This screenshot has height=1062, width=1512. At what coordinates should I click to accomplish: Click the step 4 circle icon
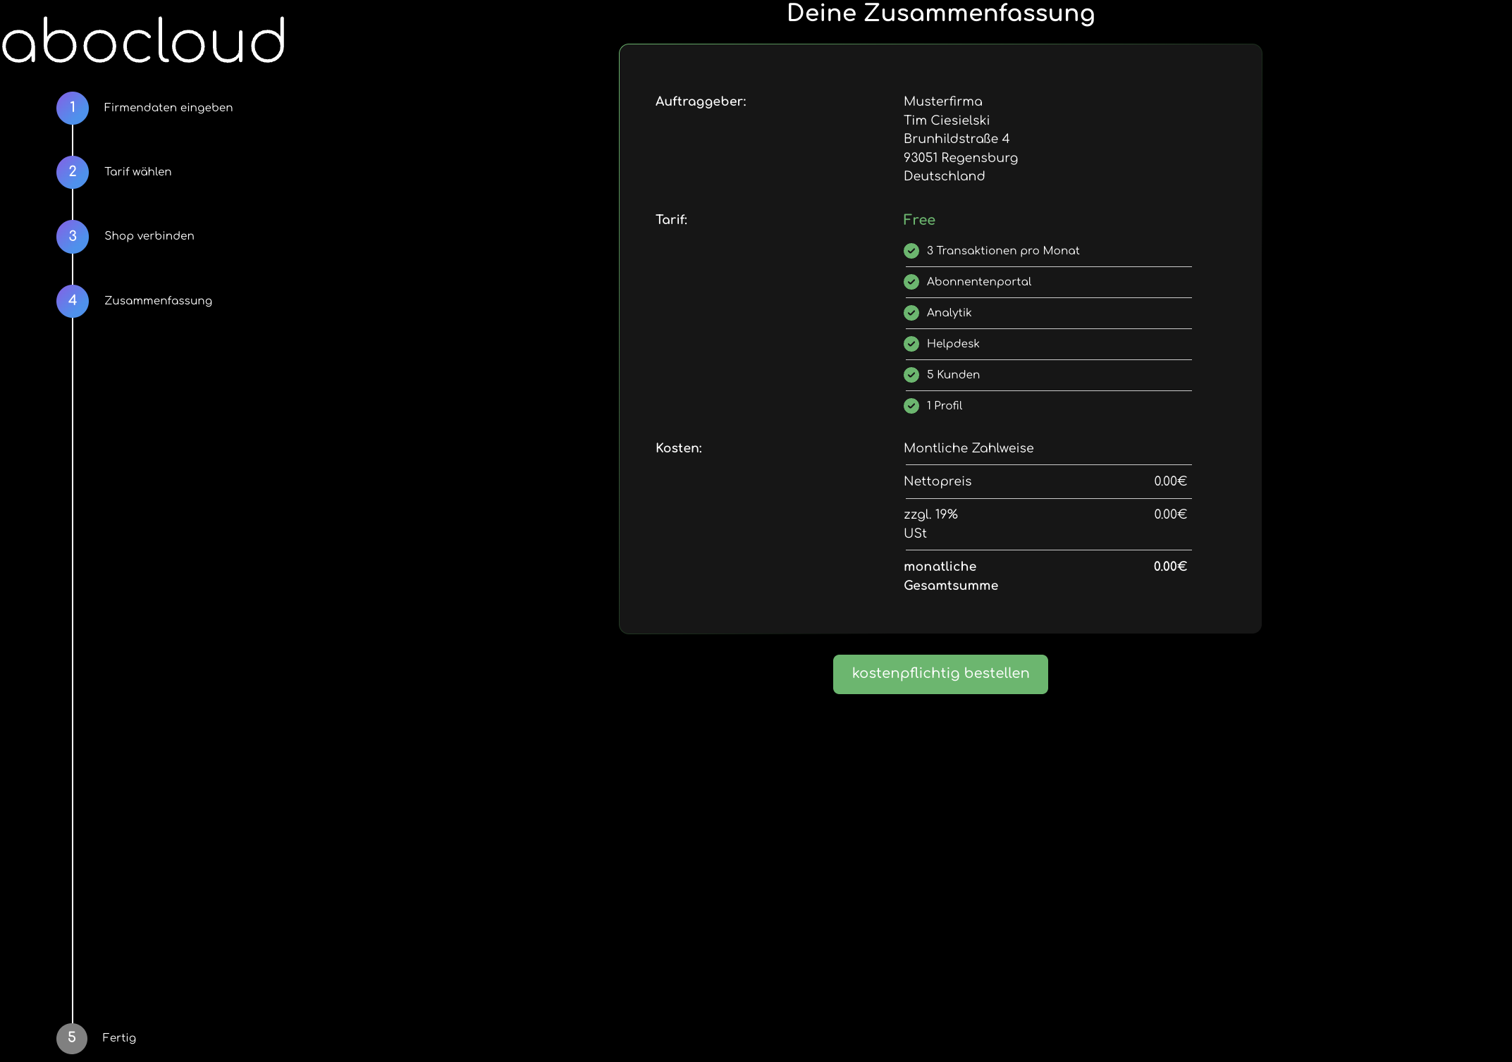click(x=73, y=301)
